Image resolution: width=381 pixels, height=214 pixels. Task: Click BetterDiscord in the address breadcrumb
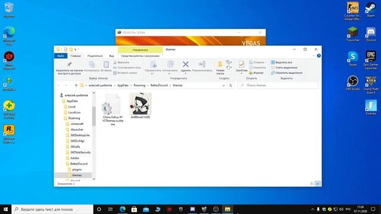tap(159, 86)
